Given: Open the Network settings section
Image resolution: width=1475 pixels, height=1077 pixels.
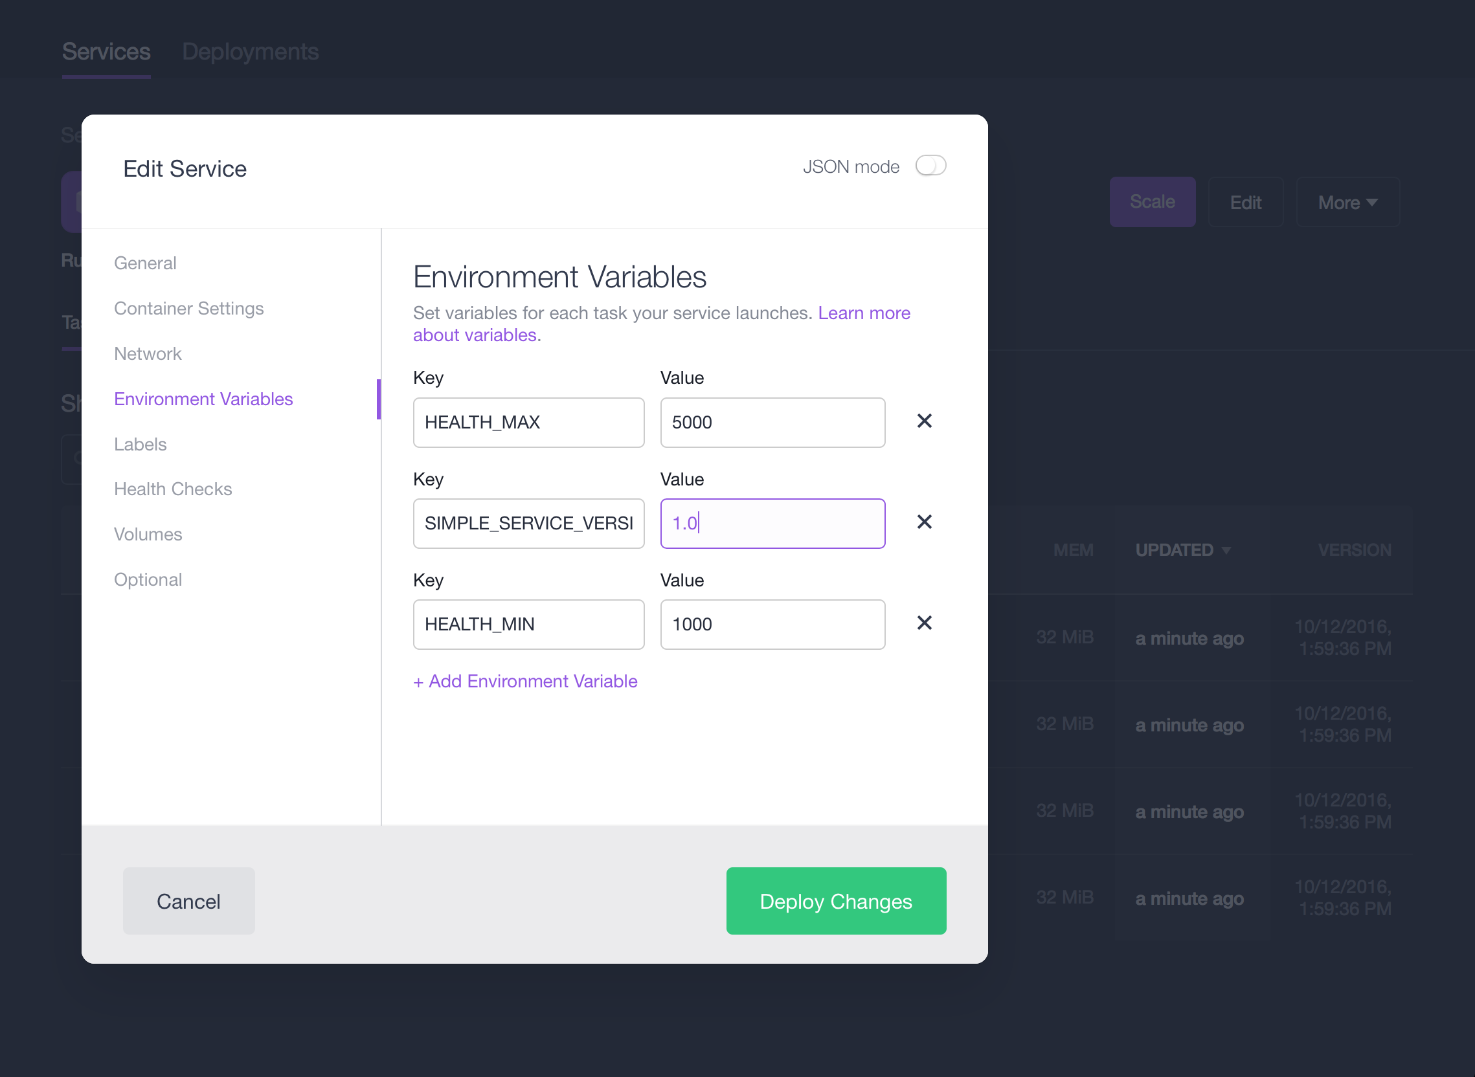Looking at the screenshot, I should click(x=146, y=353).
